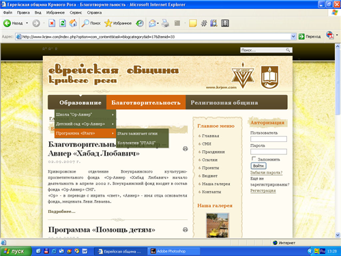Screen dimensions: 341x256
Task: Click the language indicator Ru in tray
Action: point(323,251)
